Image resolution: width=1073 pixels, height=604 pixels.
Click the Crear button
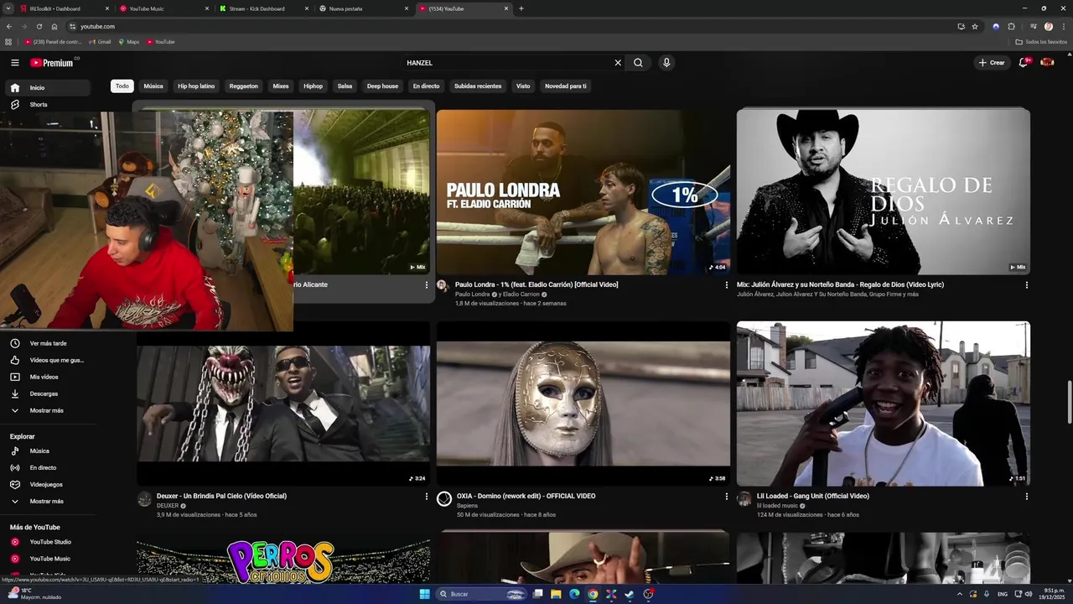pos(992,63)
